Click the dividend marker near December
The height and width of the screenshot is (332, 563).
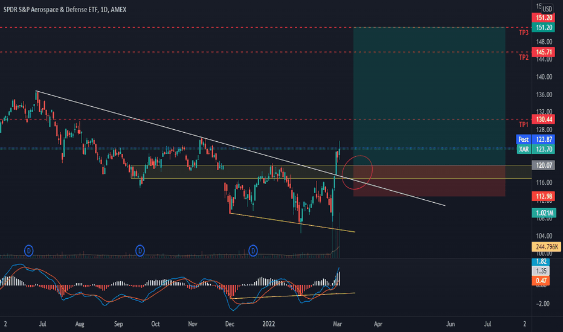point(253,251)
